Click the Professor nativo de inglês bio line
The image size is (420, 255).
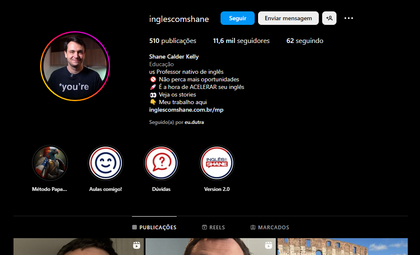(x=186, y=72)
